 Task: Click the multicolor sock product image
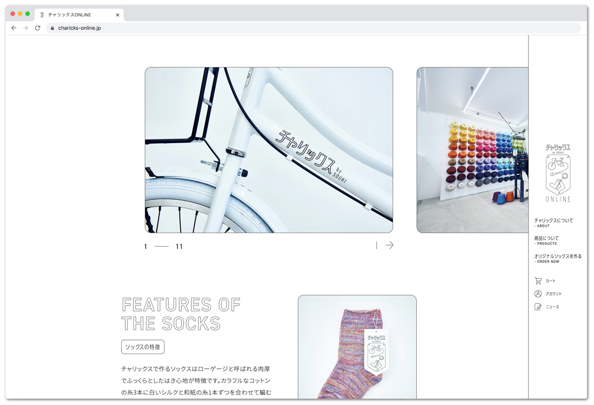[x=357, y=347]
